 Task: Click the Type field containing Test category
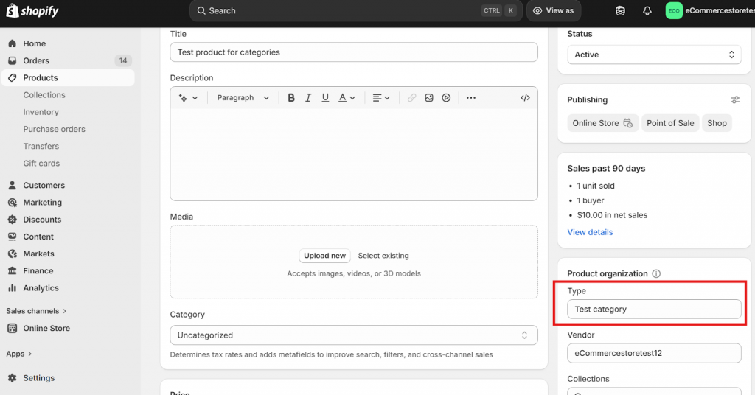pyautogui.click(x=654, y=310)
